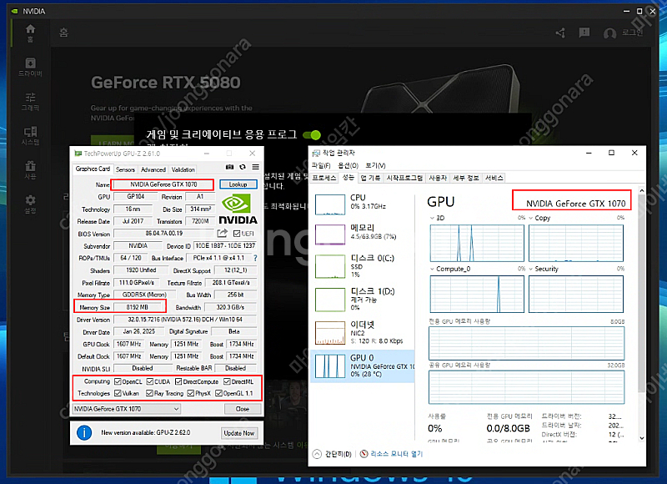This screenshot has width=667, height=484.
Task: Click the user login avatar in NVIDIA app
Action: [x=609, y=33]
